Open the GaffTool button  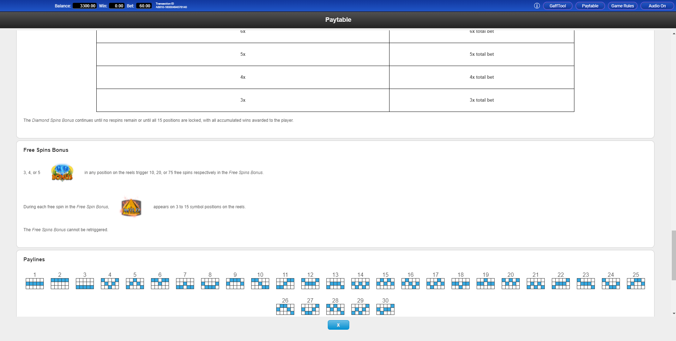click(557, 6)
